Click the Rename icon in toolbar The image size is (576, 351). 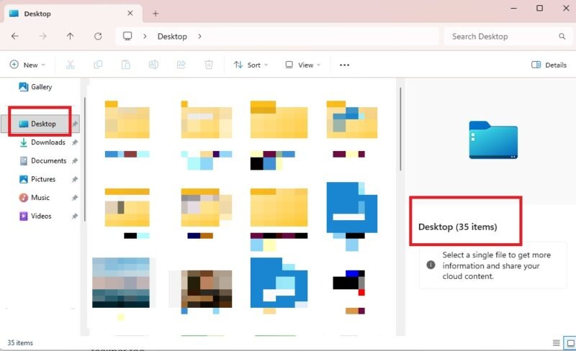click(x=153, y=65)
